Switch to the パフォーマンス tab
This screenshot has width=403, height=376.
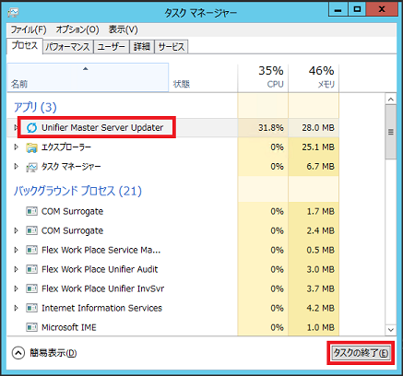[x=67, y=47]
